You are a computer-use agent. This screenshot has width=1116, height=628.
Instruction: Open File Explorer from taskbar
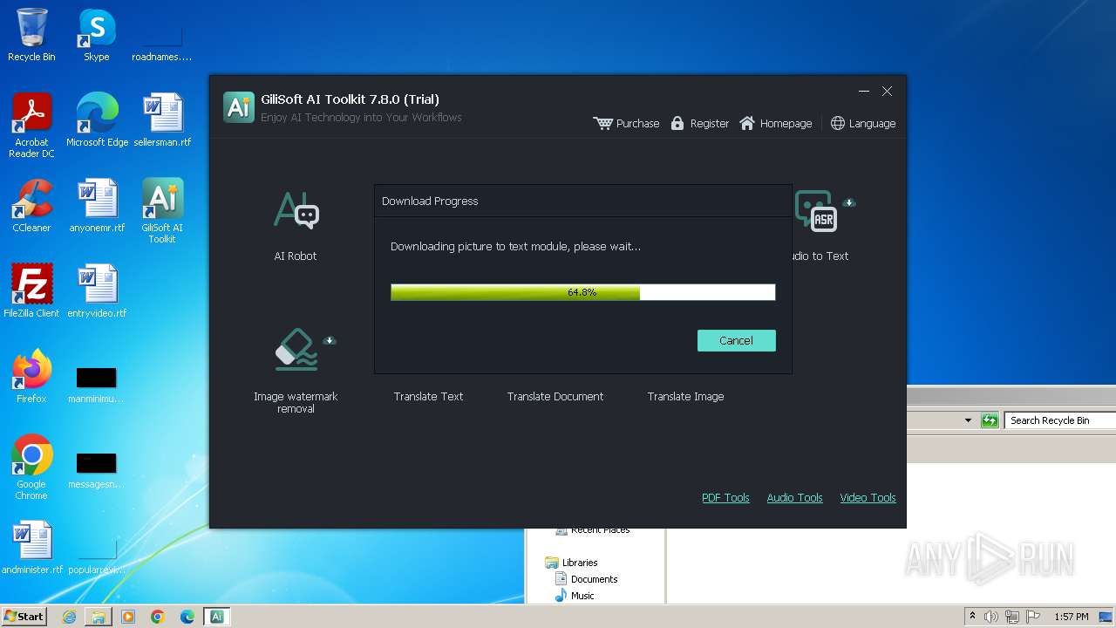point(99,617)
